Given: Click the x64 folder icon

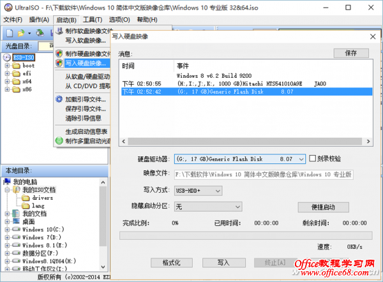Looking at the screenshot, I should [x=17, y=82].
